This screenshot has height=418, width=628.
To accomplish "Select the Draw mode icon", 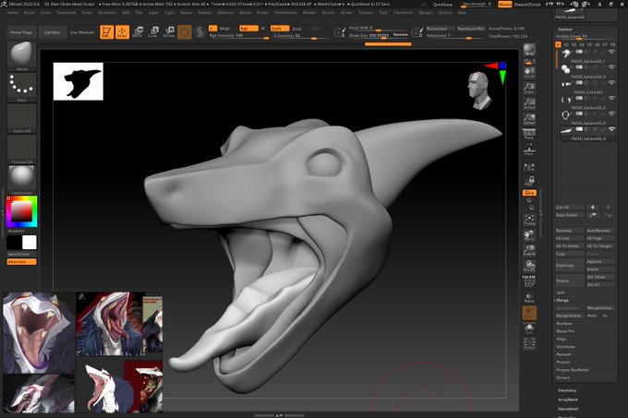I will pos(122,32).
